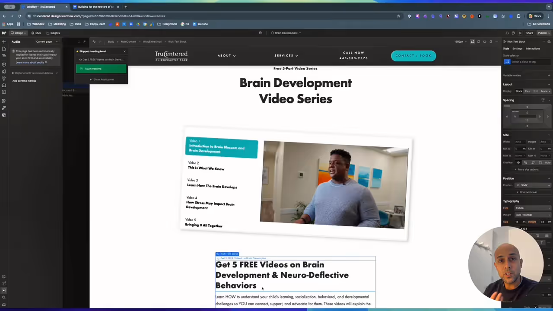Open the Position Static dropdown
553x311 pixels.
pyautogui.click(x=533, y=185)
